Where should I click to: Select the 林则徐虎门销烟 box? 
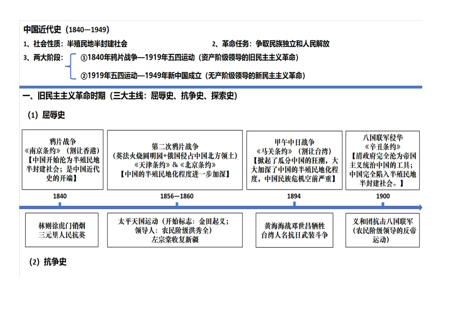(x=62, y=230)
